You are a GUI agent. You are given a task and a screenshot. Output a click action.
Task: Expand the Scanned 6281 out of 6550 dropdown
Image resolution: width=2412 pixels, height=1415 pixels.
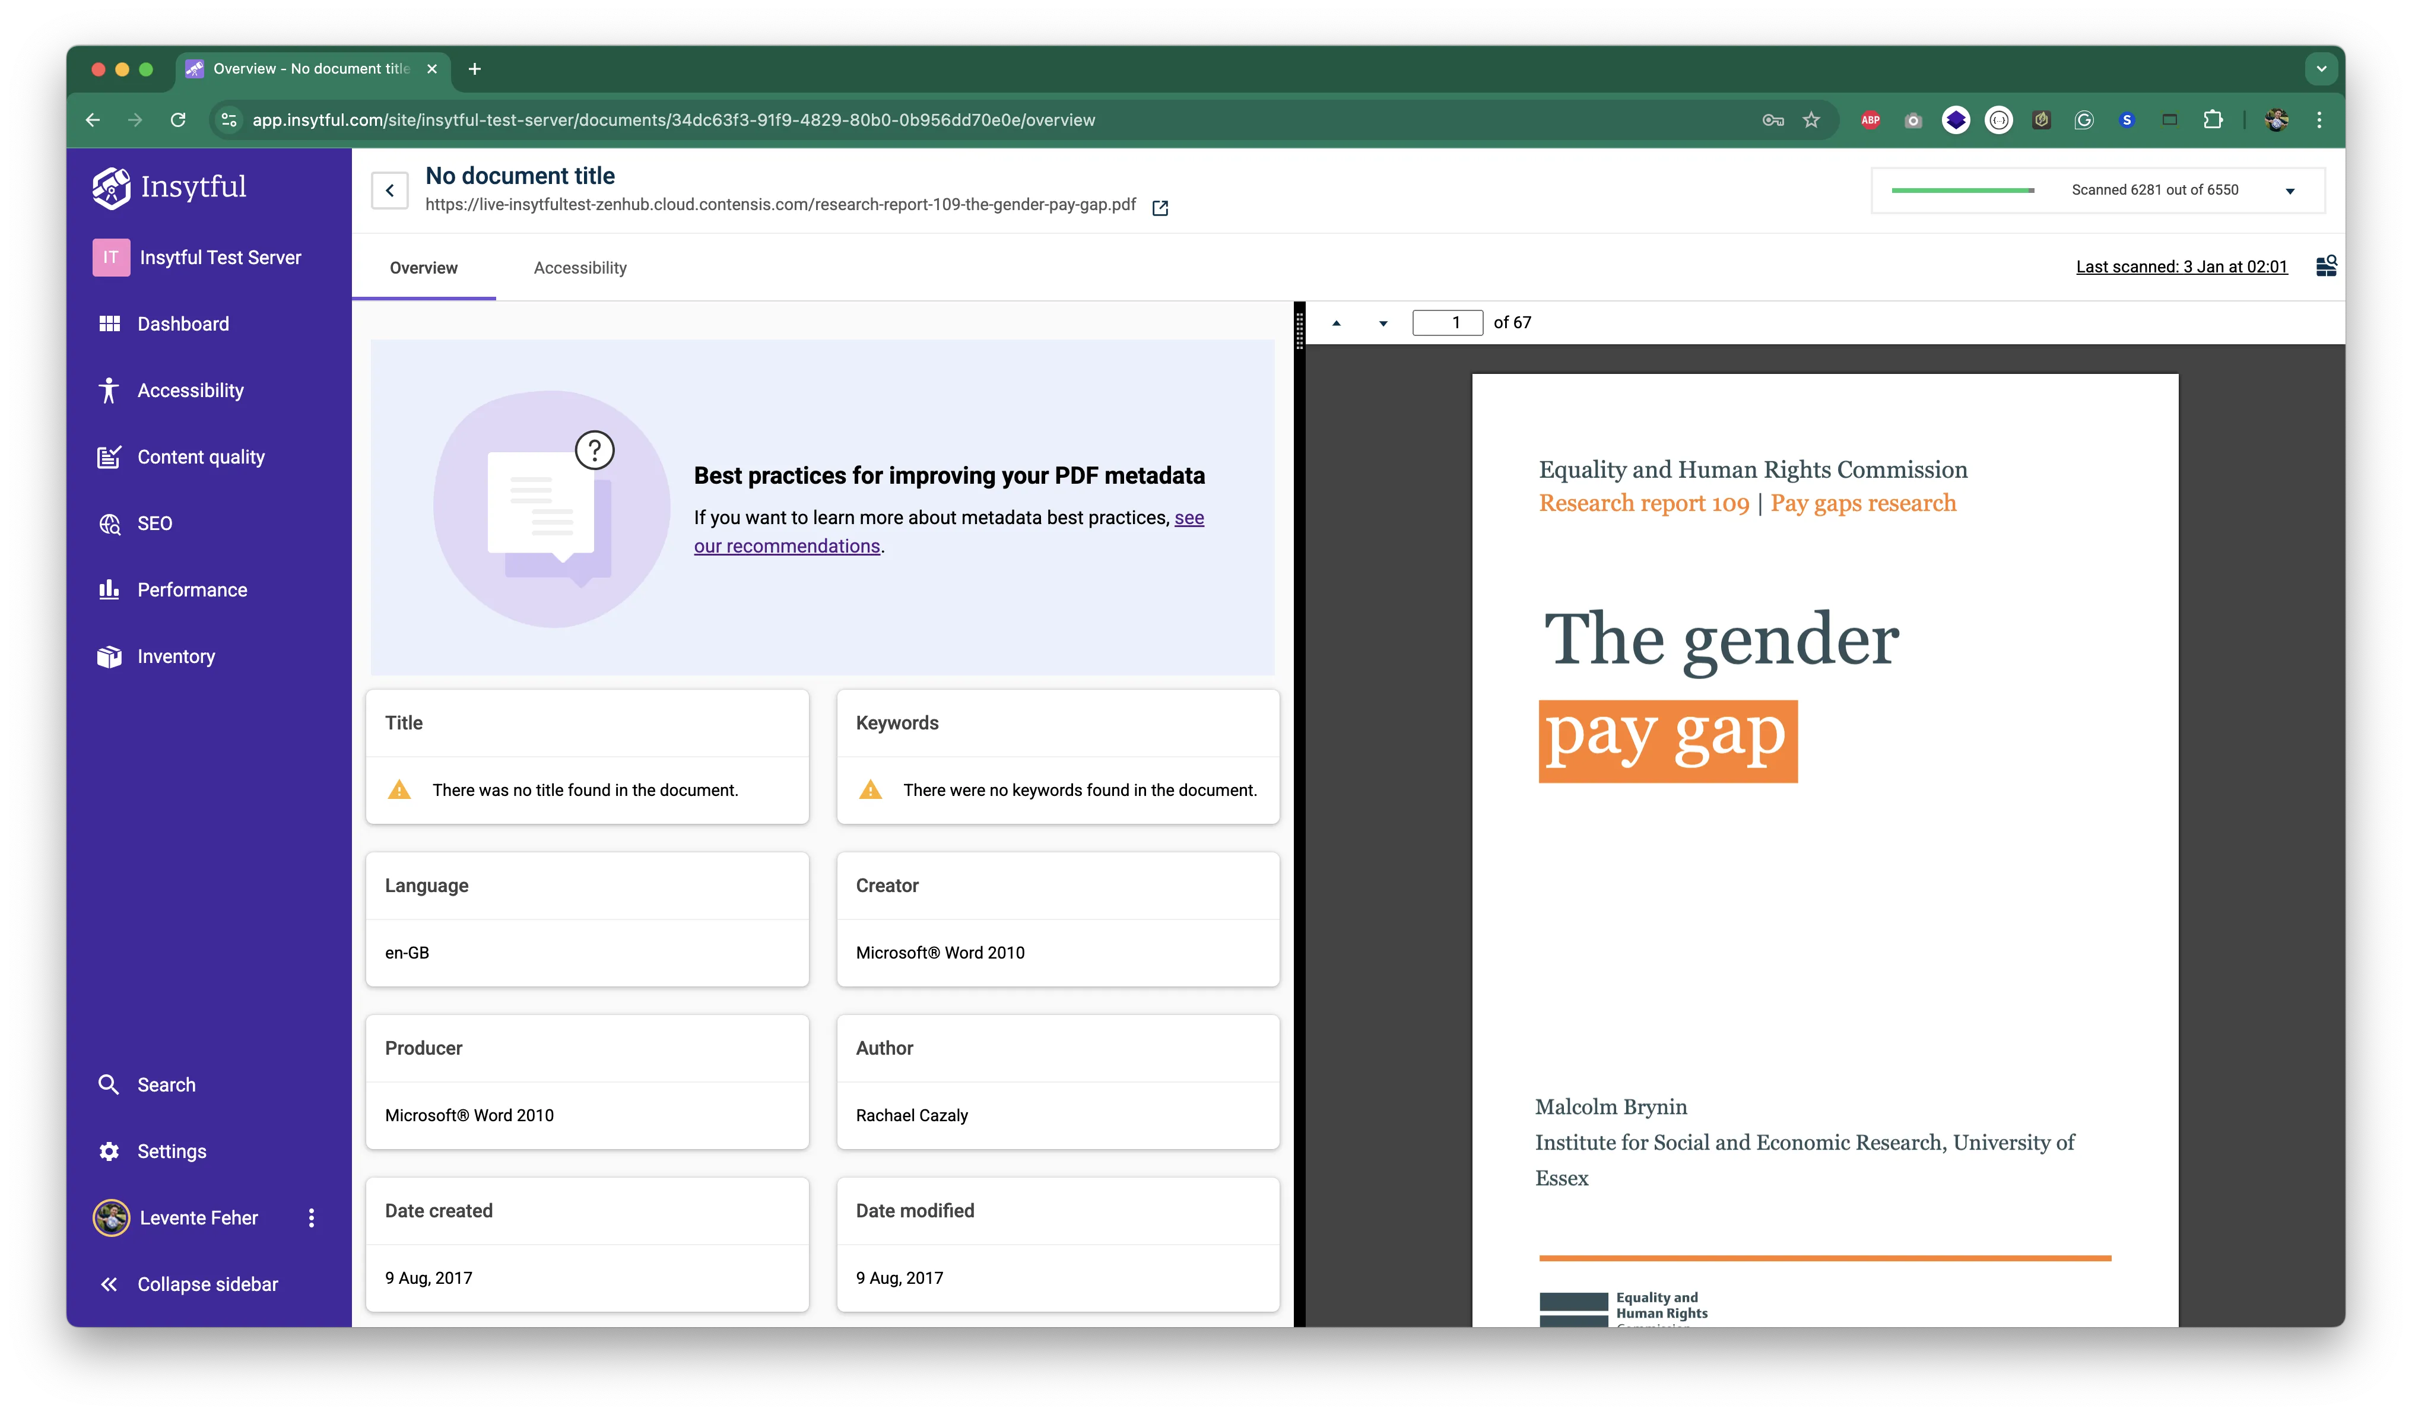click(2290, 191)
